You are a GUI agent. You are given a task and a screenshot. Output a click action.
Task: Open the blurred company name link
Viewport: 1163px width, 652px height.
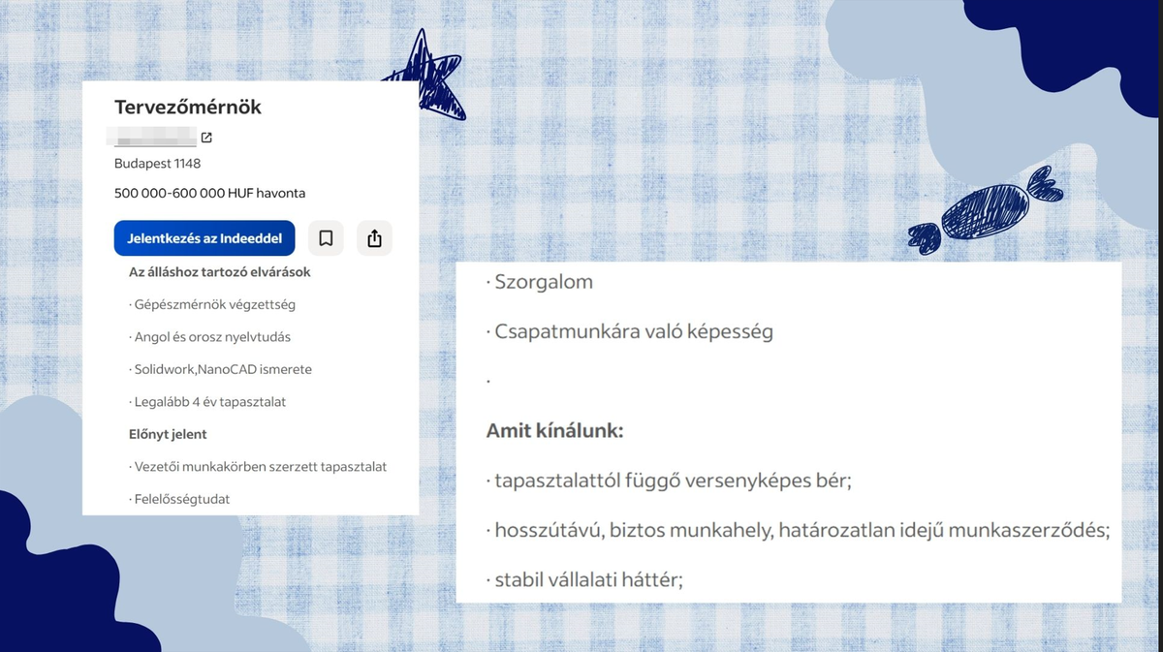[x=155, y=139]
